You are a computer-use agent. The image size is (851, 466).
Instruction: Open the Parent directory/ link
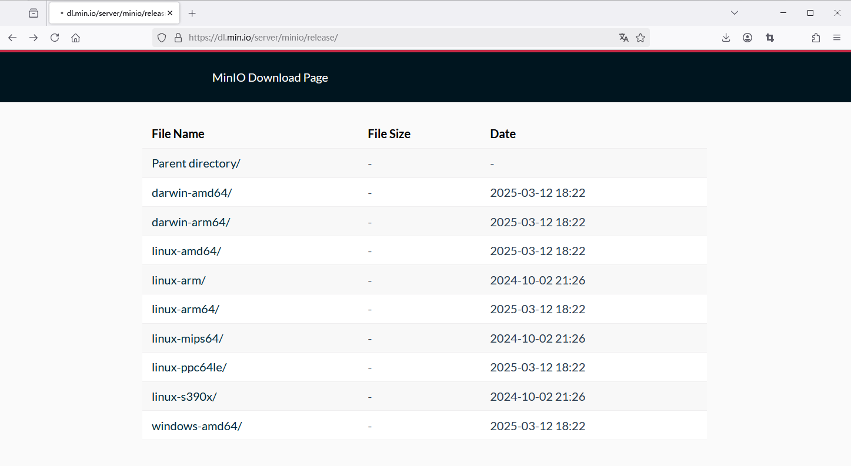click(196, 163)
